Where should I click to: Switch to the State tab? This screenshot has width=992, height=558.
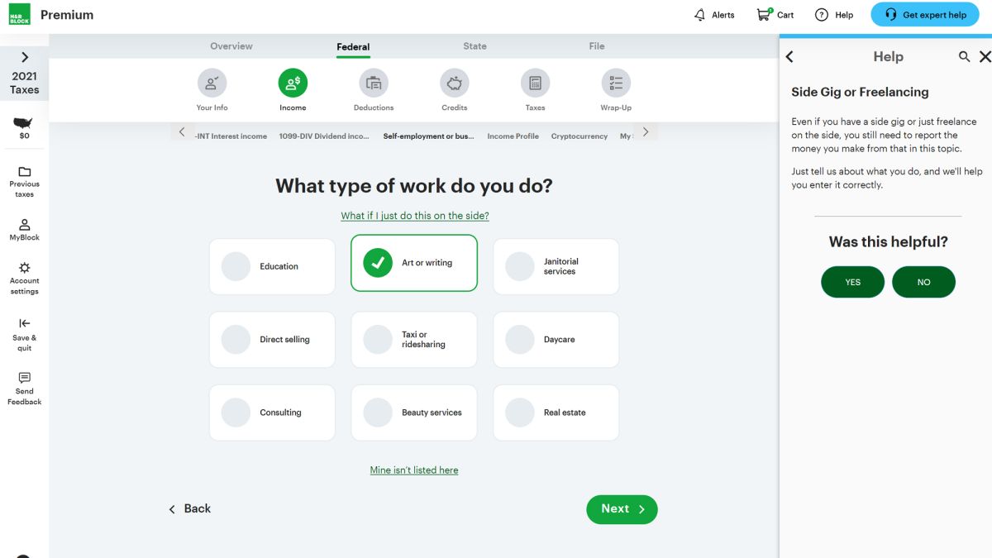[x=475, y=46]
